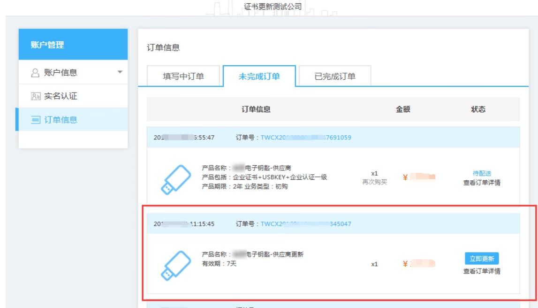Screen dimensions: 538x308
Task: Open the order number link ending in 345047
Action: (x=306, y=223)
